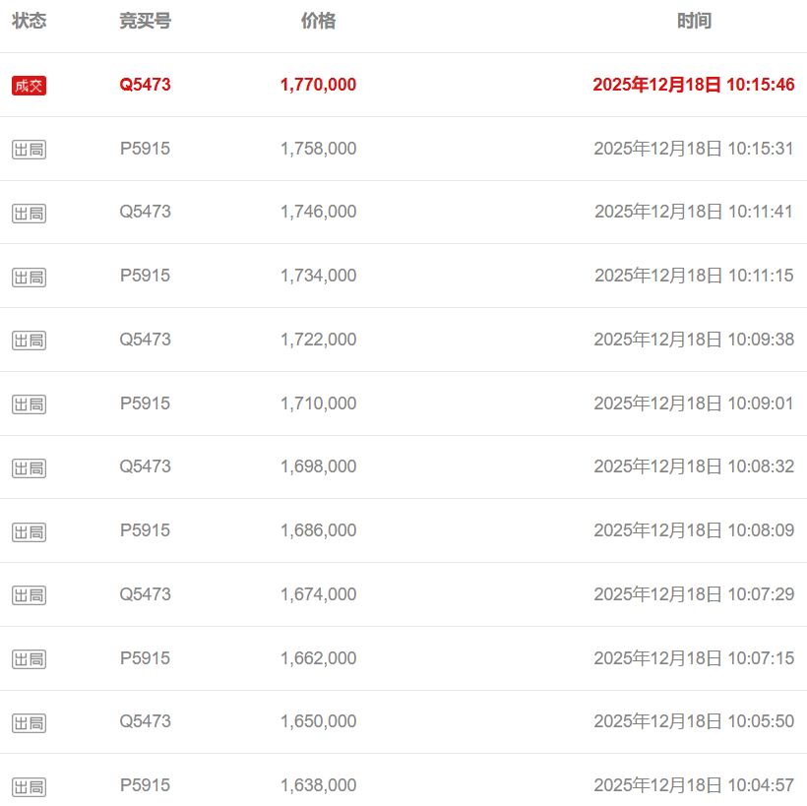Screen dimensions: 807x806
Task: Click the 时间 column header
Action: pyautogui.click(x=694, y=21)
